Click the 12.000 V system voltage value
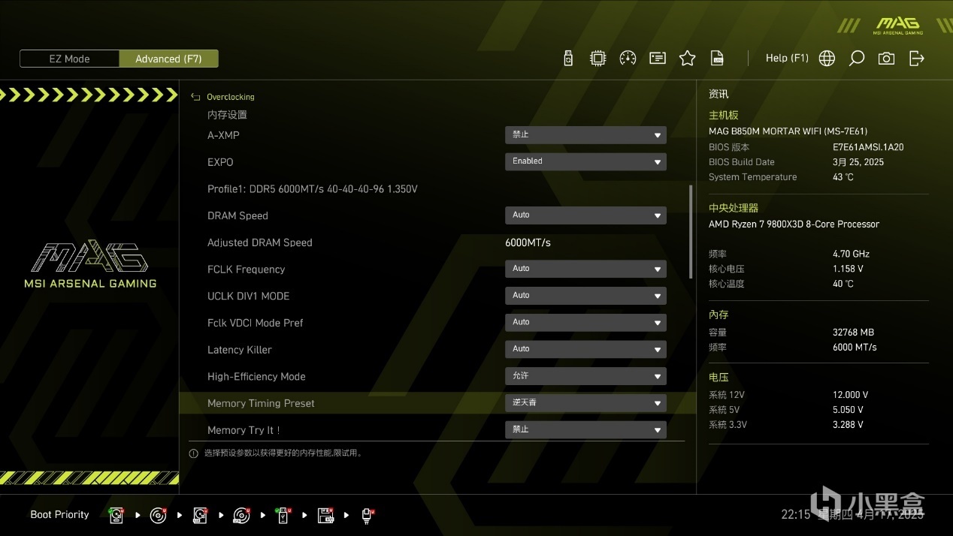This screenshot has width=953, height=536. pyautogui.click(x=850, y=395)
